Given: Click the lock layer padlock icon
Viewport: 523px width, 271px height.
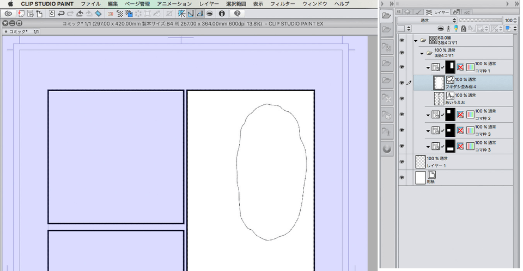Looking at the screenshot, I should point(463,28).
